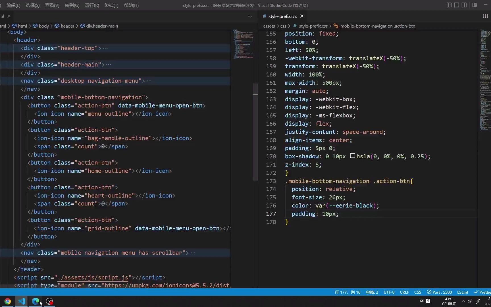Change the UTF-8 encoding status item
The width and height of the screenshot is (491, 307).
pyautogui.click(x=389, y=292)
